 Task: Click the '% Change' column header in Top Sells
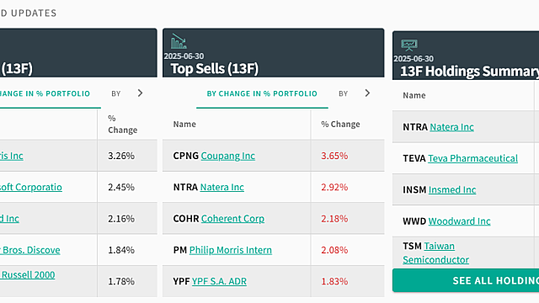coord(340,124)
